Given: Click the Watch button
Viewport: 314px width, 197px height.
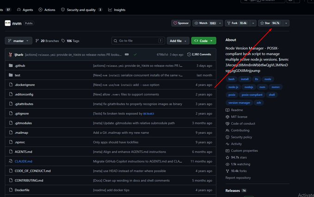Looking at the screenshot, I should pos(205,23).
